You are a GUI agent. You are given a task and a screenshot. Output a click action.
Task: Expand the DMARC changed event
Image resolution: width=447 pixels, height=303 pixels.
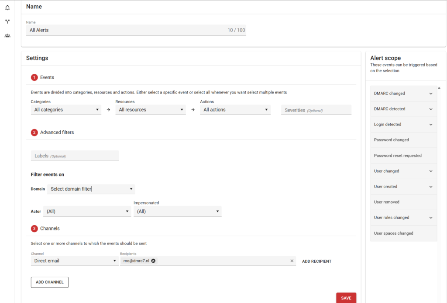pos(430,94)
